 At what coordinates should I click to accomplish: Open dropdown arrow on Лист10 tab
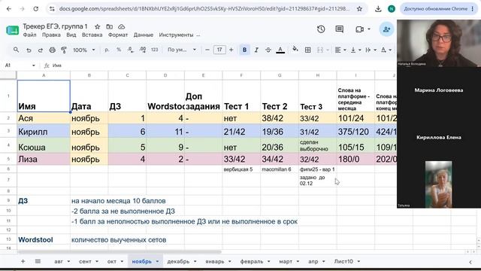click(358, 261)
